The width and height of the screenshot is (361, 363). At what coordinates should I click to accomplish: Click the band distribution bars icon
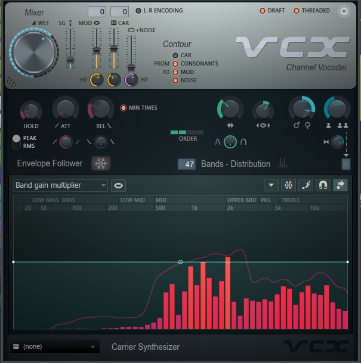tap(282, 163)
